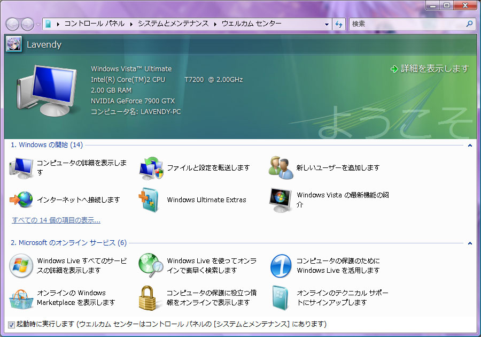Open コンピュータの詳細を表示します text label
This screenshot has height=337, width=481.
(82, 167)
